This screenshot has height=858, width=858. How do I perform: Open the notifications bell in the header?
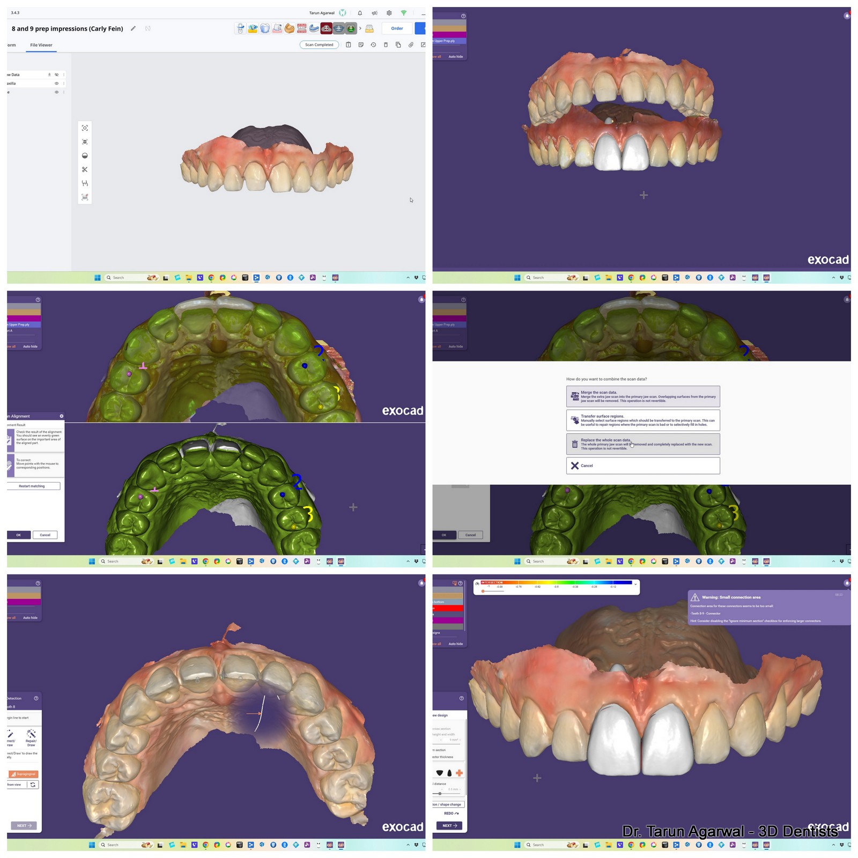(360, 13)
